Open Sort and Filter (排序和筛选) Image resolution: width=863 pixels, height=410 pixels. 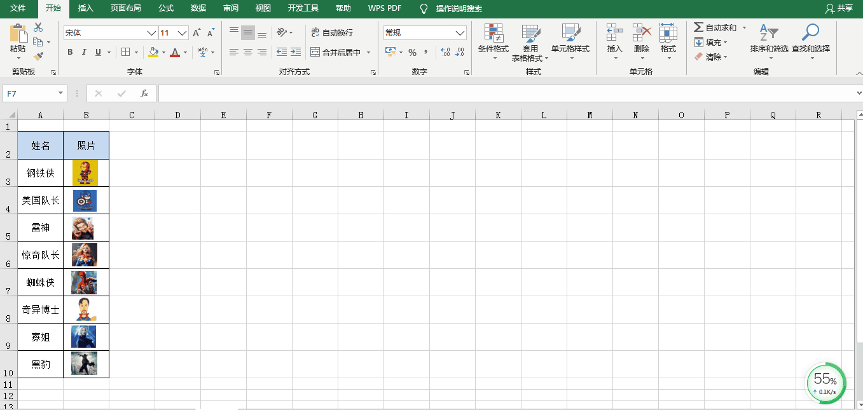click(769, 43)
